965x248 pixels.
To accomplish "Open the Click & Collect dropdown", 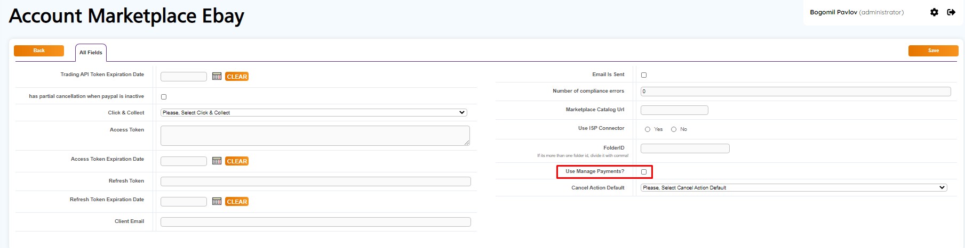I will point(314,113).
